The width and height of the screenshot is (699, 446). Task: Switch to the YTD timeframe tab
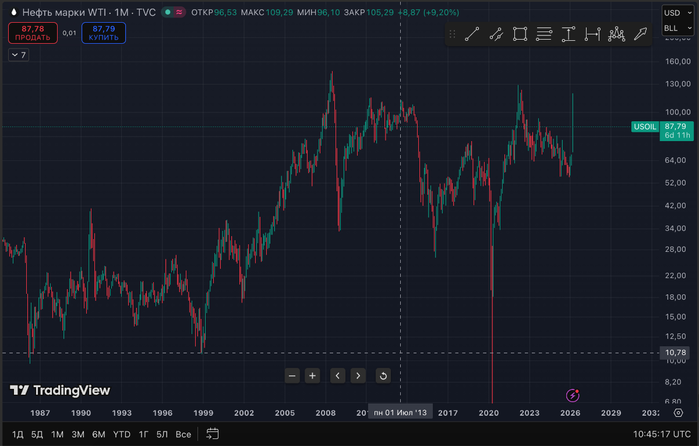pos(122,434)
